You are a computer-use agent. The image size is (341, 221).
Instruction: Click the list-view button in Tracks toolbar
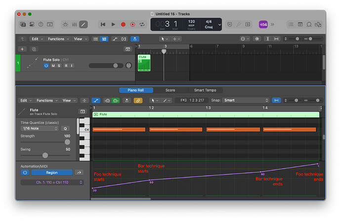(x=104, y=39)
